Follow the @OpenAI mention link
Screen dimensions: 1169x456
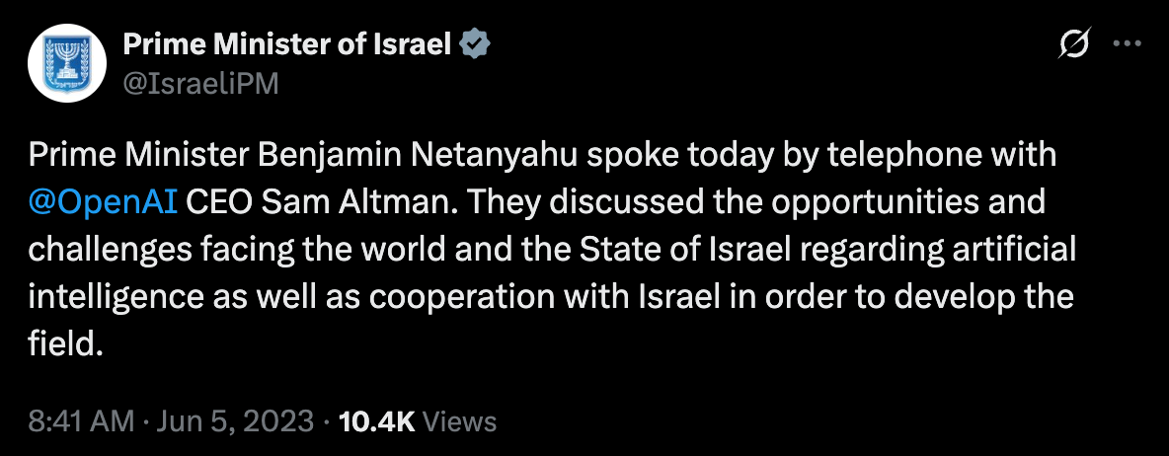[104, 202]
